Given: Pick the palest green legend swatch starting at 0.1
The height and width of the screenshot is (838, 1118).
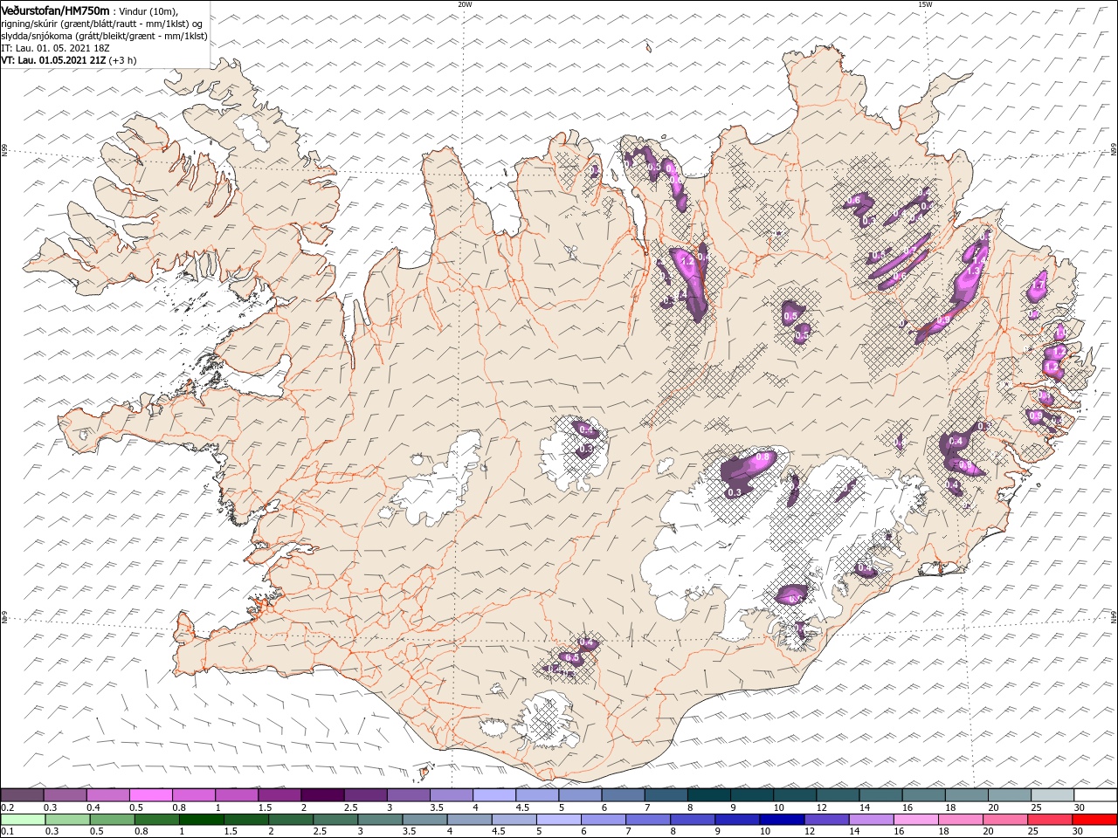Looking at the screenshot, I should coord(23,820).
